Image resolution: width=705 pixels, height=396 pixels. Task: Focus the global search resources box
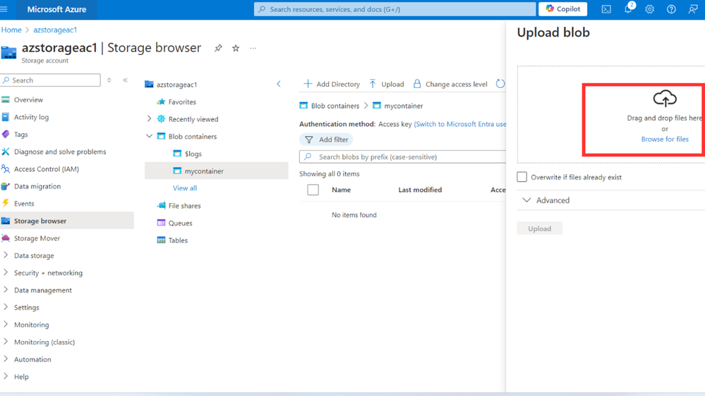point(394,9)
